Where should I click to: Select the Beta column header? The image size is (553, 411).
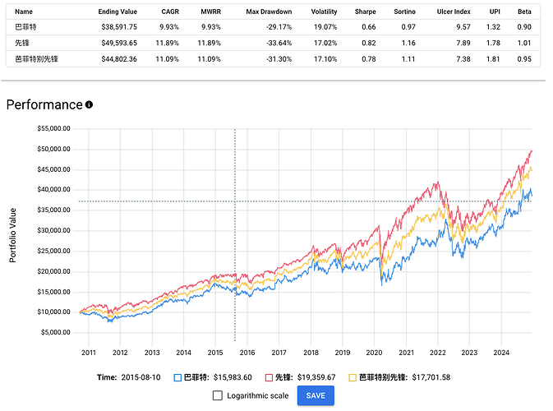pos(524,12)
